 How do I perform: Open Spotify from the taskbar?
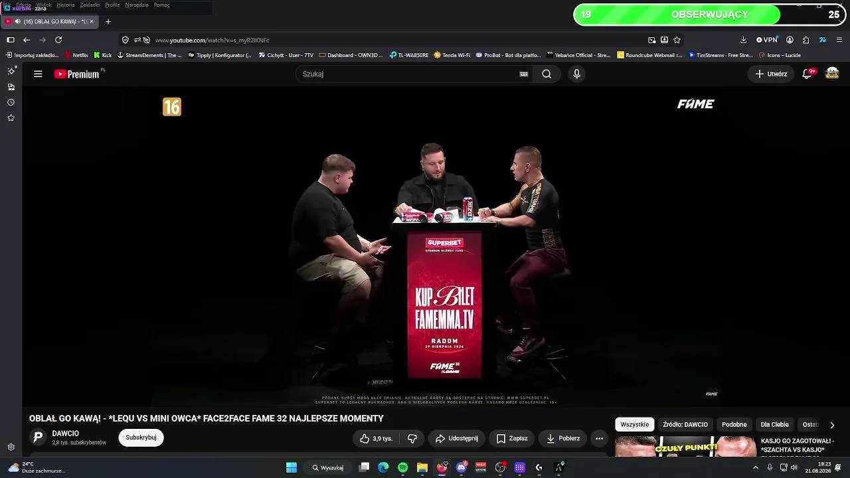tap(402, 467)
